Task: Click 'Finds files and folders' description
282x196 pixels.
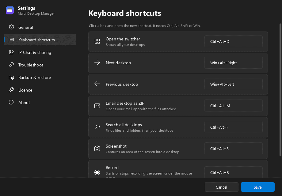Action: (x=139, y=130)
